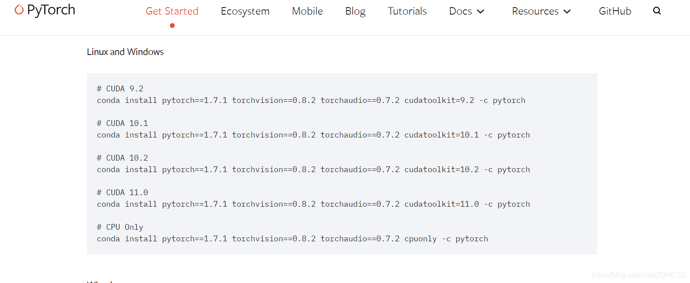Expand the Resources dropdown menu
Image resolution: width=690 pixels, height=283 pixels.
point(541,11)
